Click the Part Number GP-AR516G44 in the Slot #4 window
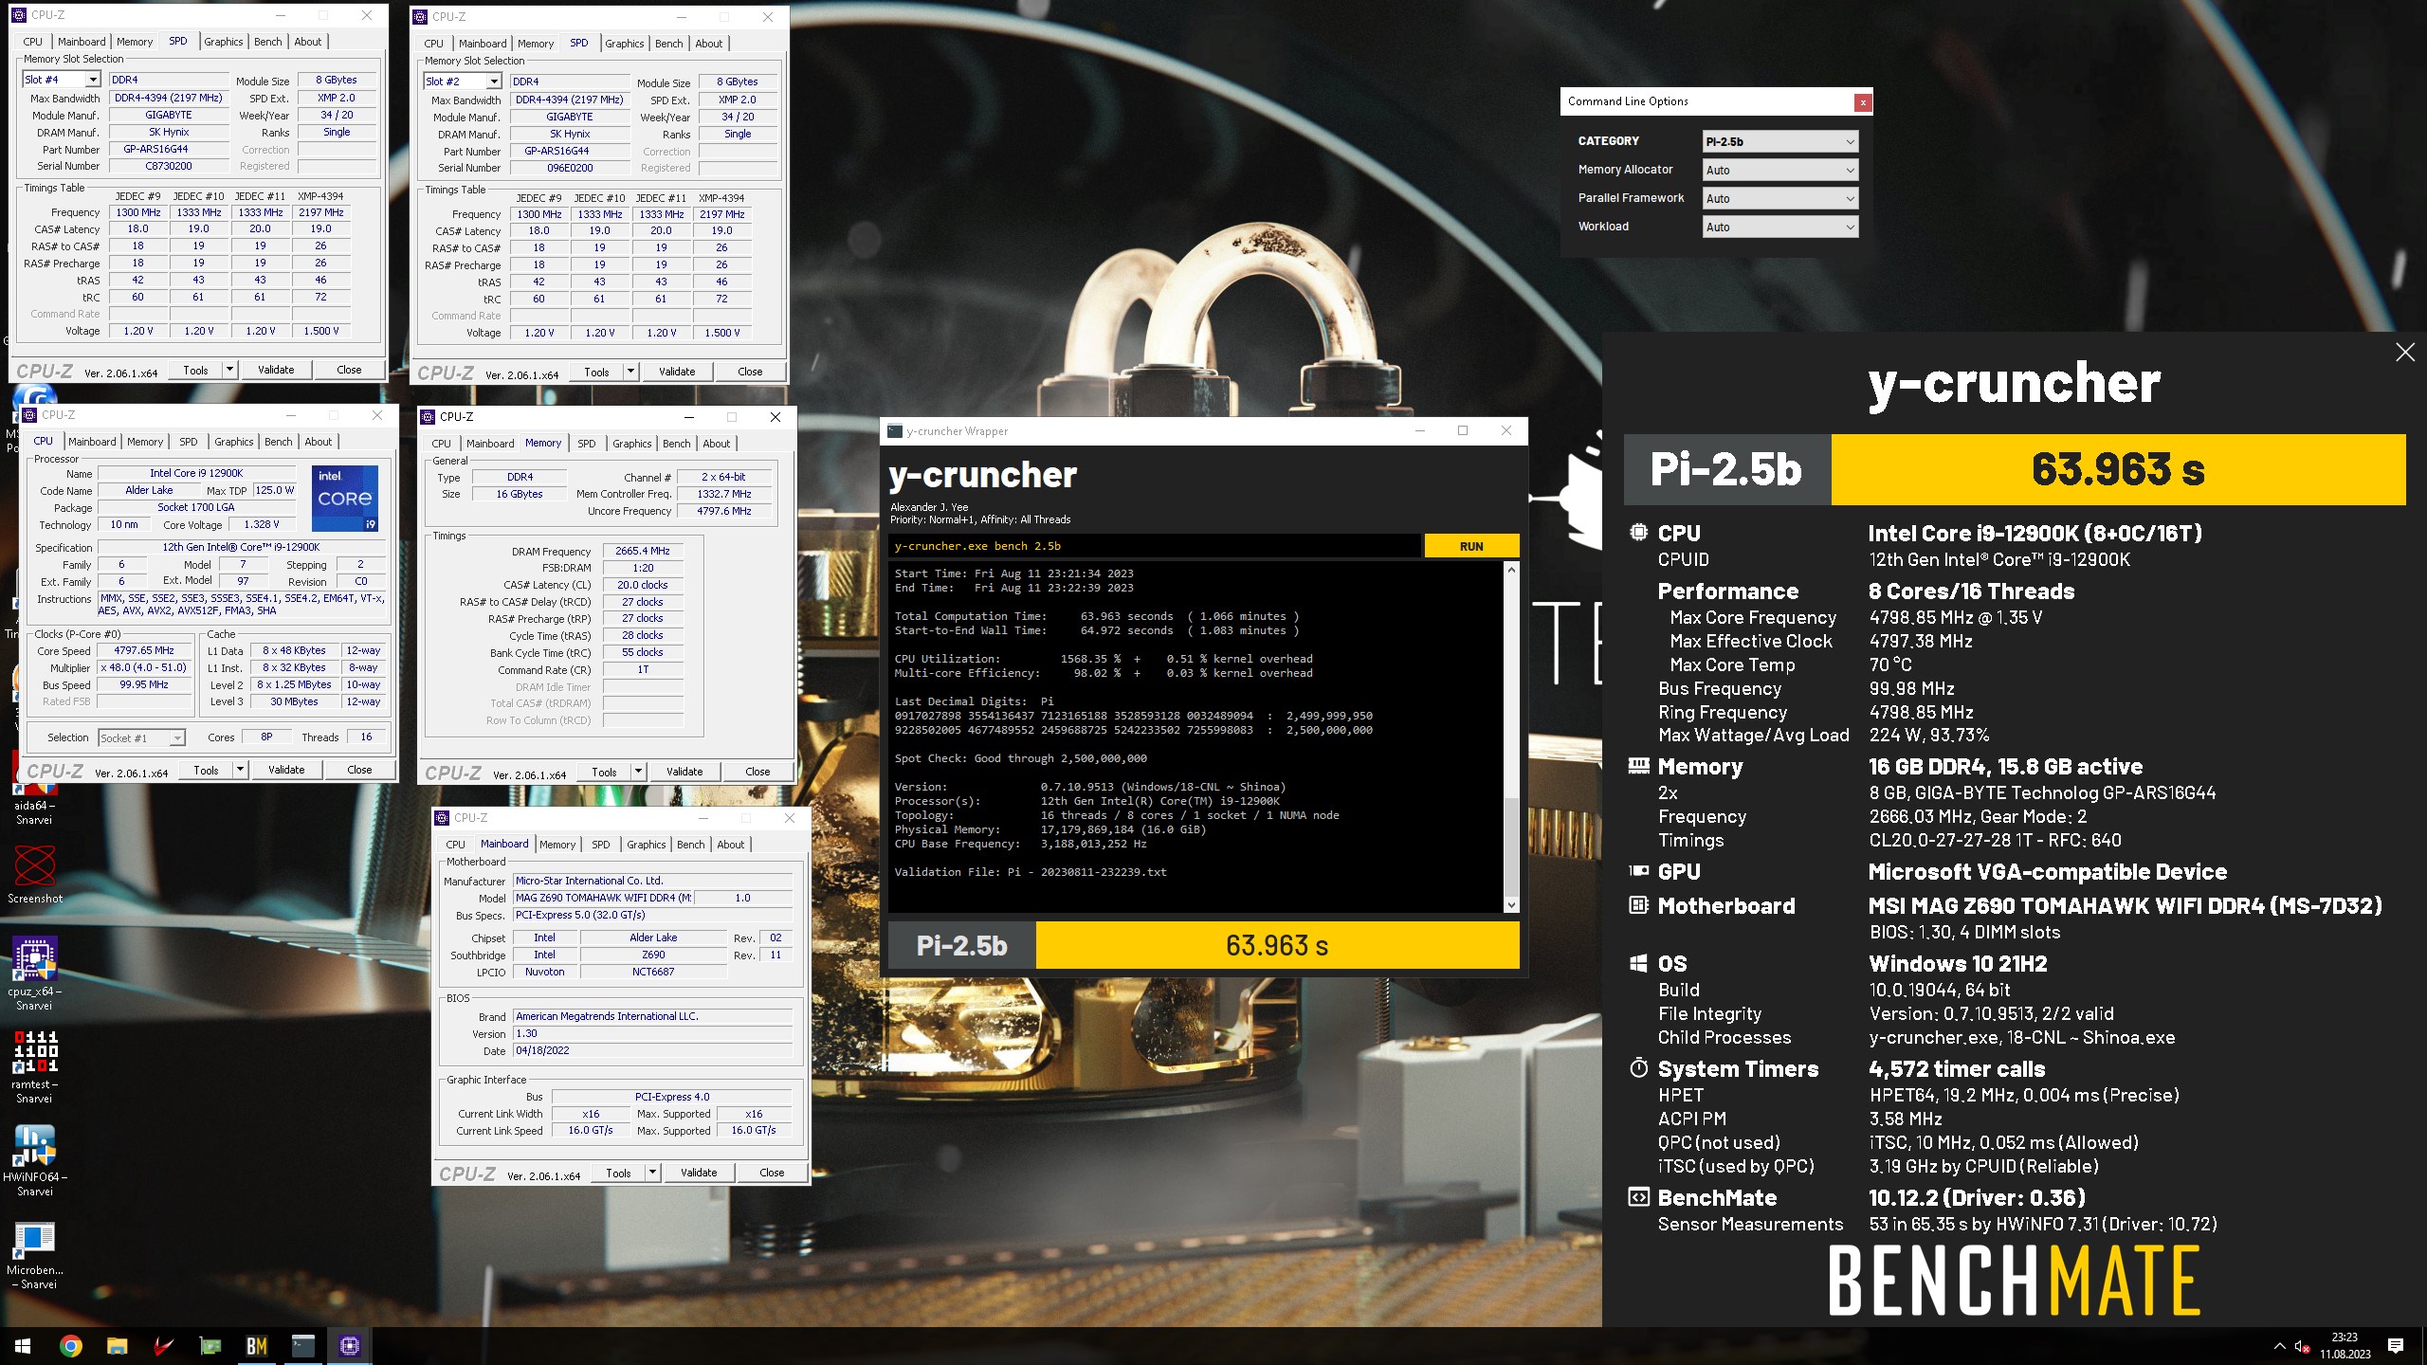The height and width of the screenshot is (1365, 2427). coord(169,150)
